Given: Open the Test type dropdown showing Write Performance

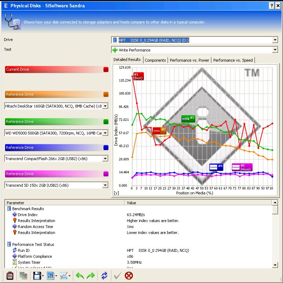Looking at the screenshot, I should pyautogui.click(x=275, y=50).
